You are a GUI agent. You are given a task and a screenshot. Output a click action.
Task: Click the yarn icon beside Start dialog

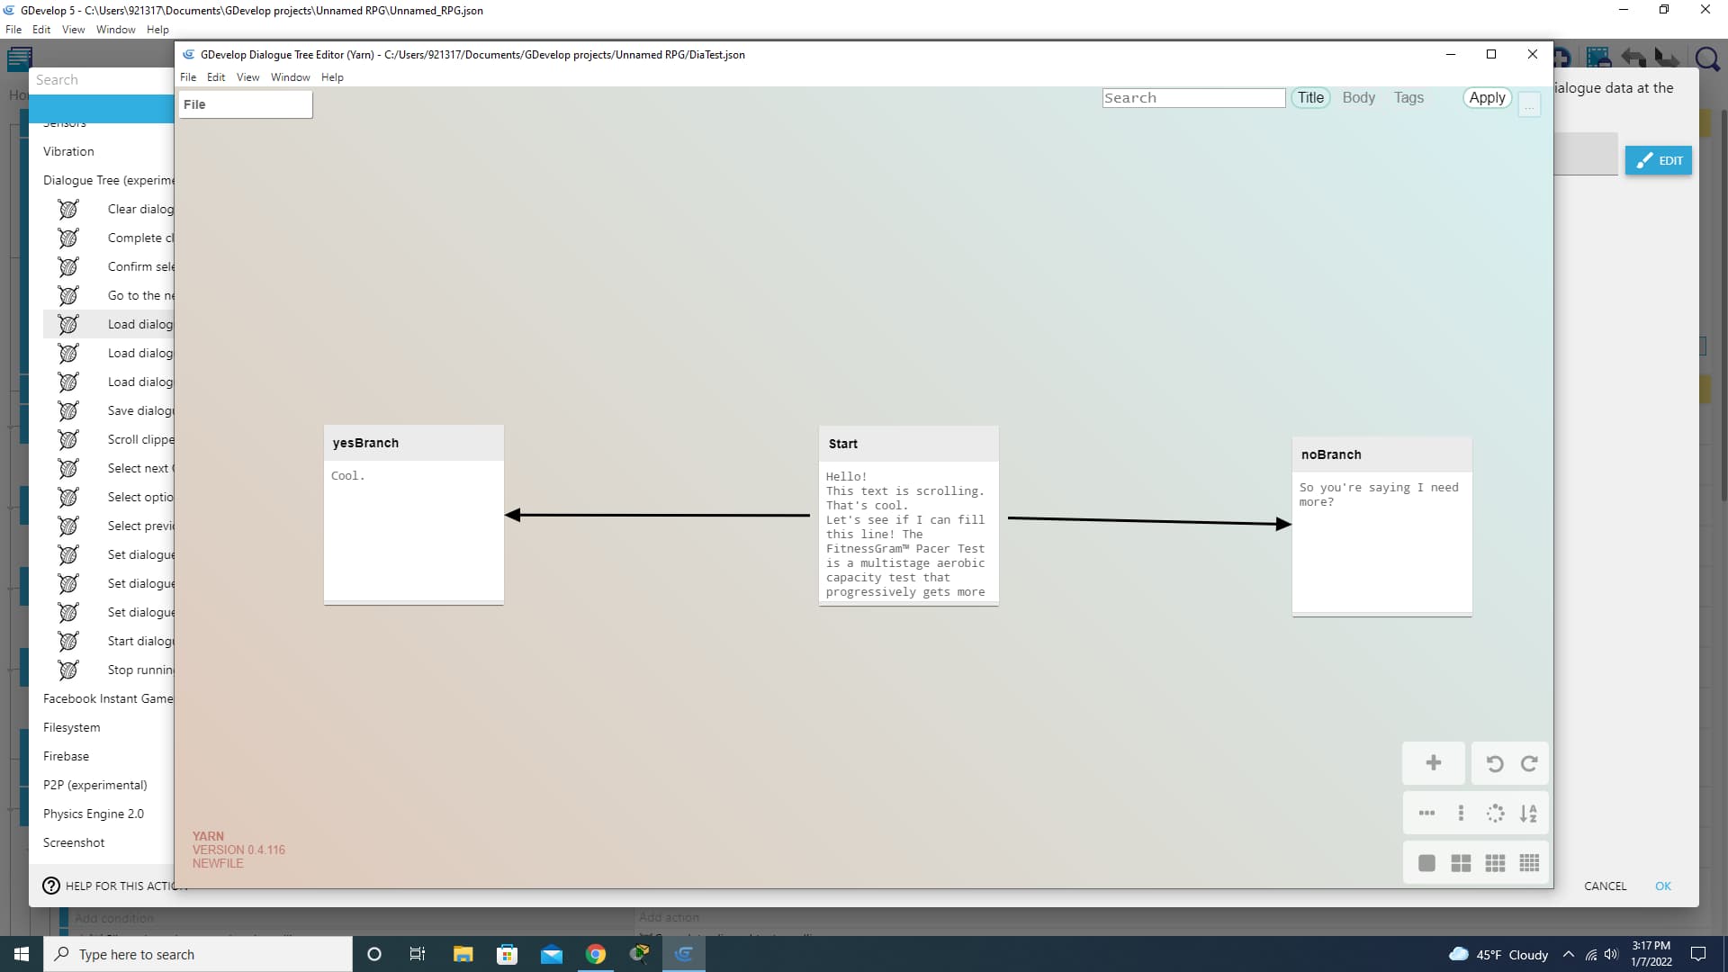click(x=68, y=641)
